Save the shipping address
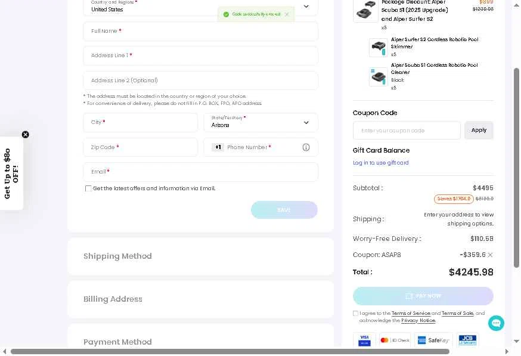521x356 pixels. [284, 210]
